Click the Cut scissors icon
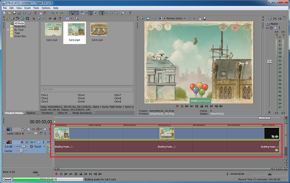 (35, 13)
